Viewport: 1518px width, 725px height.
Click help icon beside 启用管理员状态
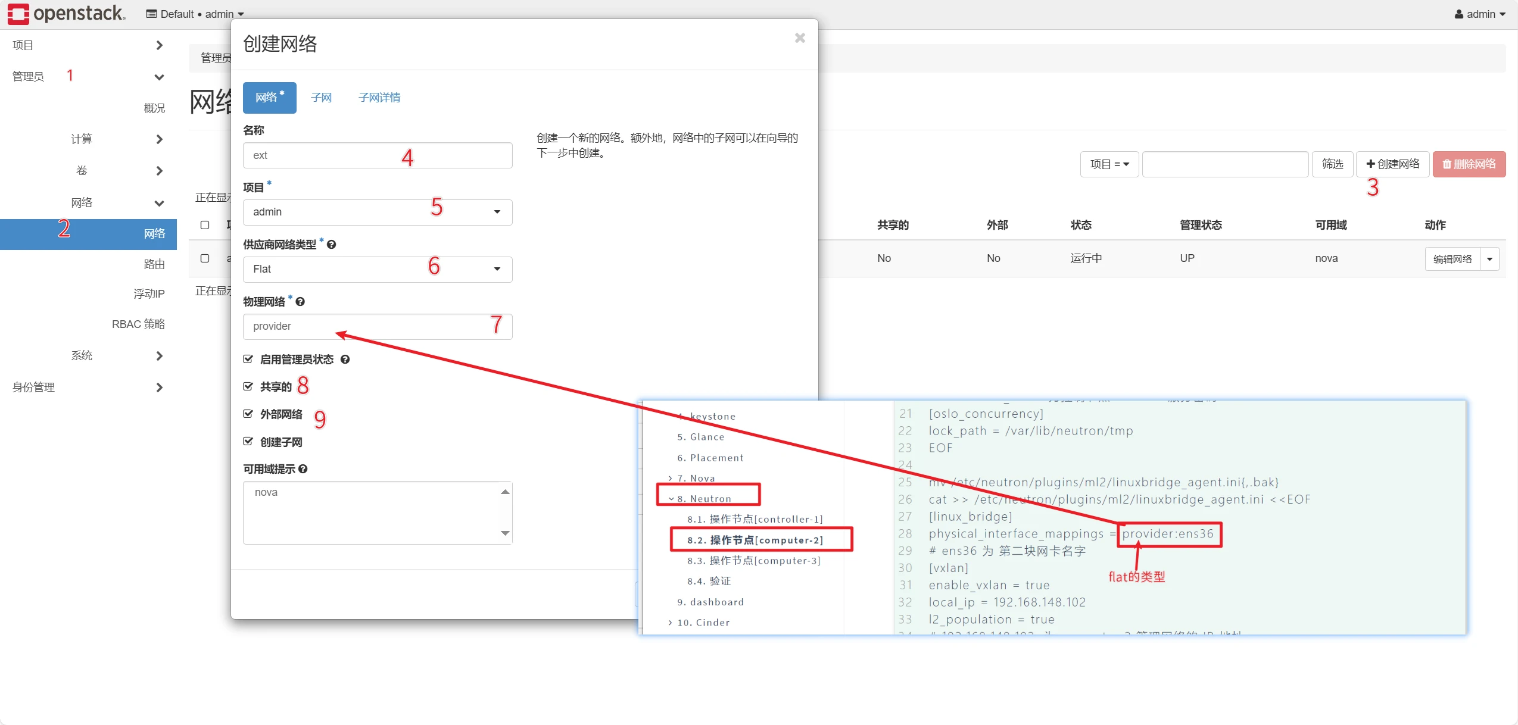[x=345, y=360]
